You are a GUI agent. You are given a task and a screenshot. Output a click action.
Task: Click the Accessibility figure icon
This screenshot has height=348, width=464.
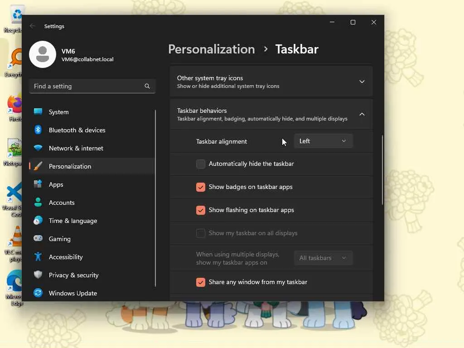point(38,256)
